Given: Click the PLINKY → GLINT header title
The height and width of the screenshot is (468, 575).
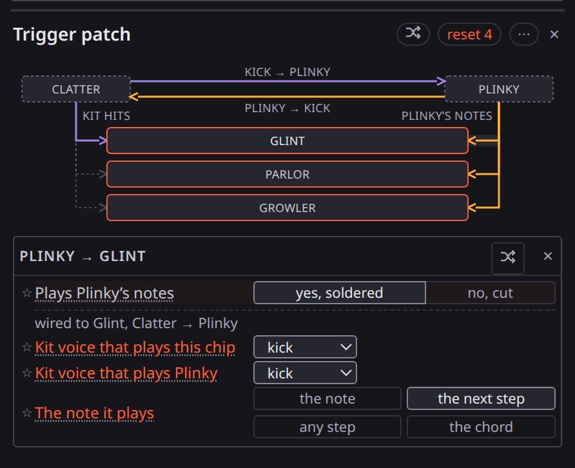Looking at the screenshot, I should (x=83, y=256).
